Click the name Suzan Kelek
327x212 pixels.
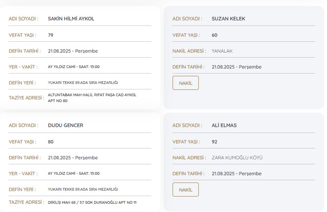tap(228, 19)
